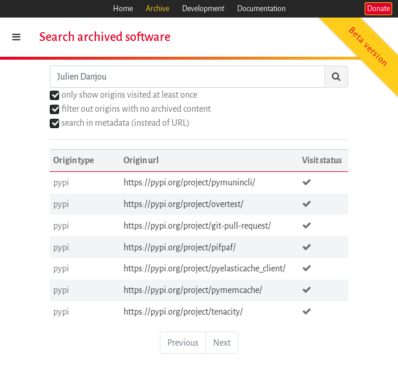The width and height of the screenshot is (398, 386).
Task: Go to Home in top navigation
Action: click(123, 9)
